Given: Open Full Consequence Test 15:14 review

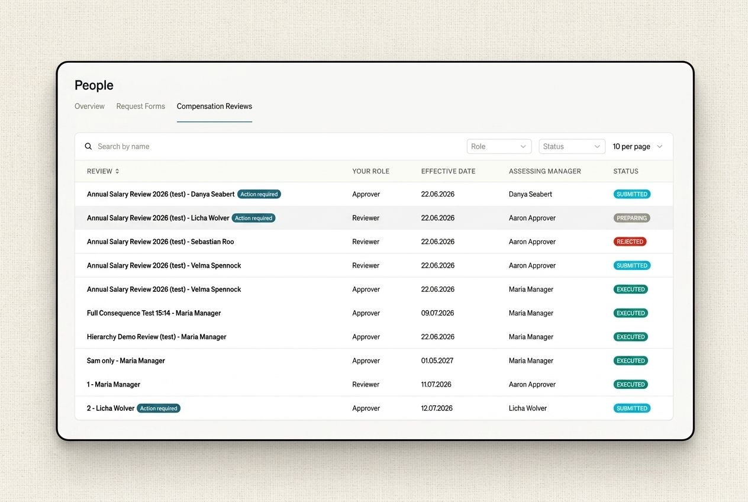Looking at the screenshot, I should point(154,313).
